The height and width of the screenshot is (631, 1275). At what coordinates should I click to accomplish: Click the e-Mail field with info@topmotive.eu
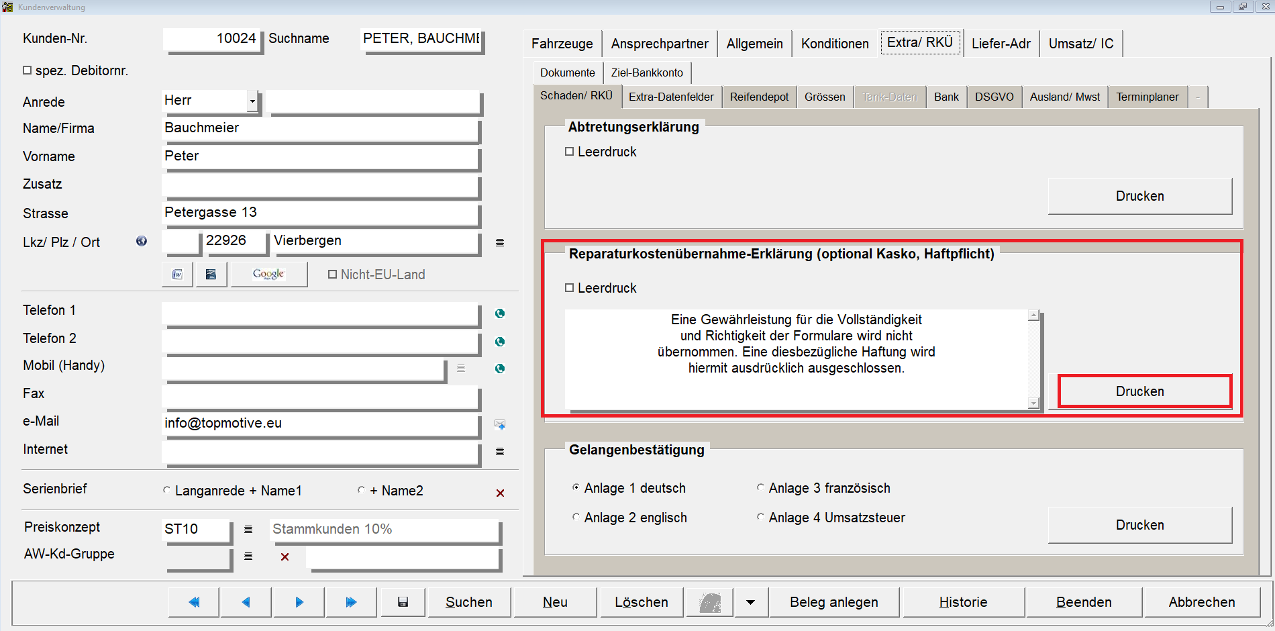[x=321, y=424]
